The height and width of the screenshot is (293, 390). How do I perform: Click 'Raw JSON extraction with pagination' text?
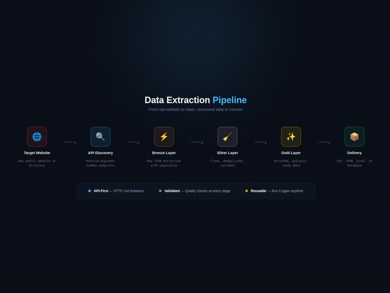pyautogui.click(x=164, y=163)
